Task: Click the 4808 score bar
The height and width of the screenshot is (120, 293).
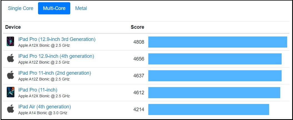Action: point(218,42)
